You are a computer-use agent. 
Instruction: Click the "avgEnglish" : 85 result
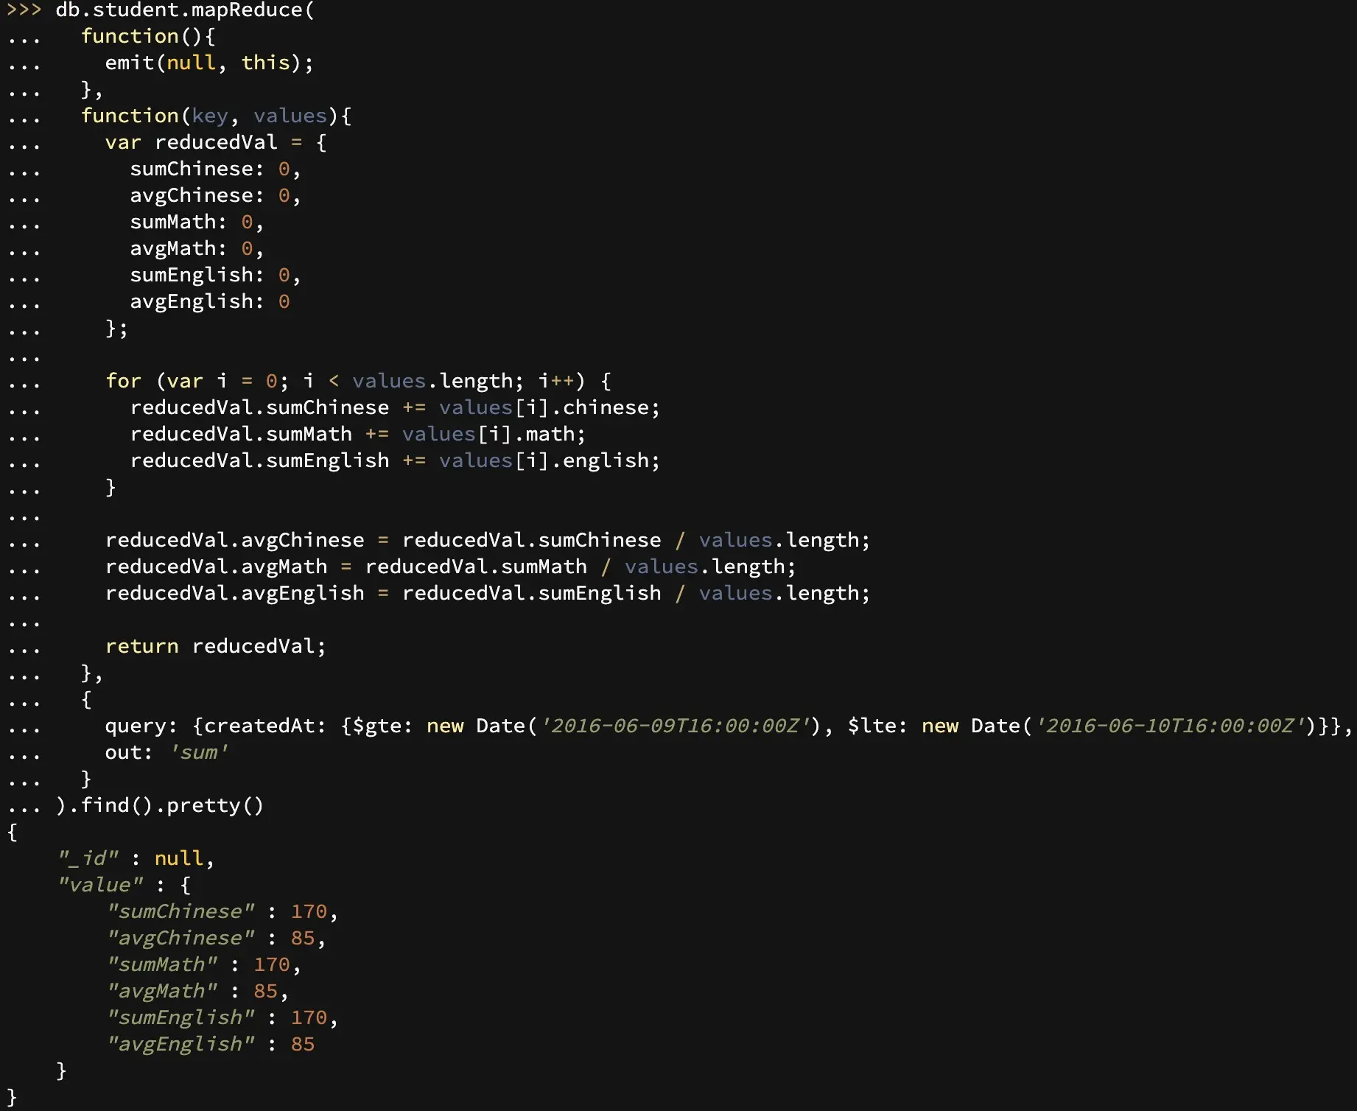(x=211, y=1044)
